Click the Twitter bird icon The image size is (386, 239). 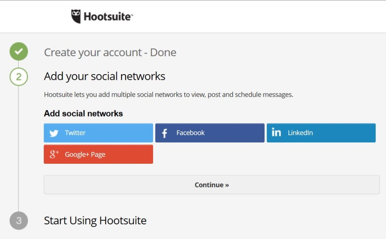54,133
